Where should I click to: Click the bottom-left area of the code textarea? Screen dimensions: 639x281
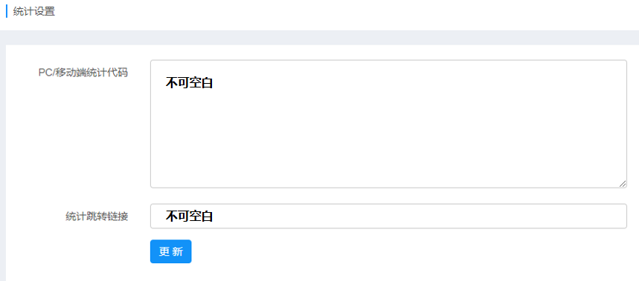pos(171,175)
